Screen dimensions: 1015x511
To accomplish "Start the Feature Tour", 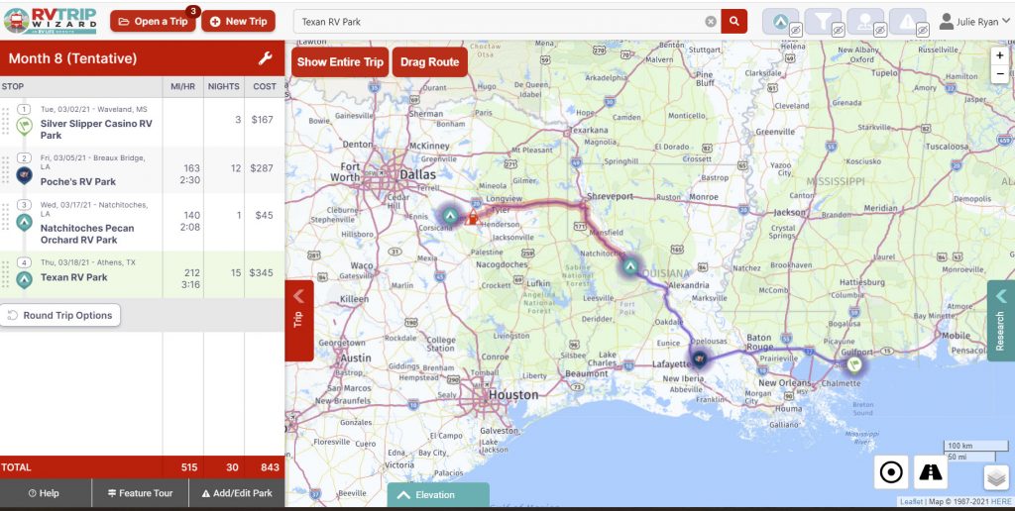I will pyautogui.click(x=140, y=493).
